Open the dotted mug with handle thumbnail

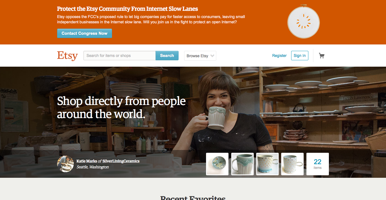292,164
